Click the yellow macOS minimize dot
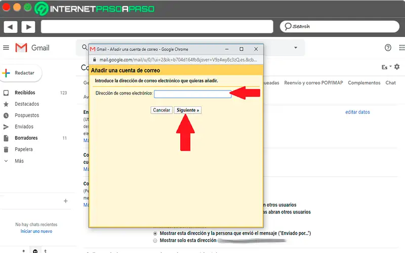The image size is (405, 253). coord(17,7)
